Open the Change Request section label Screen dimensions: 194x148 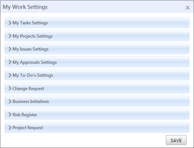coord(29,89)
